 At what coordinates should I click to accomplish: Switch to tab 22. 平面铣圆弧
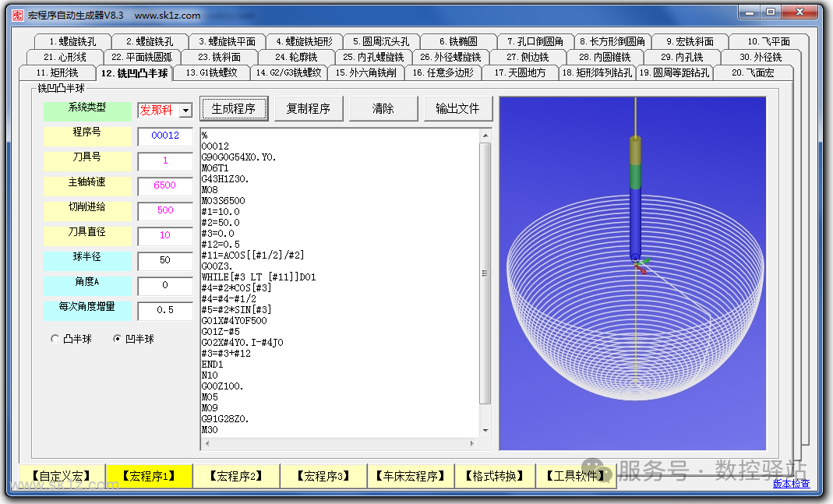(142, 57)
